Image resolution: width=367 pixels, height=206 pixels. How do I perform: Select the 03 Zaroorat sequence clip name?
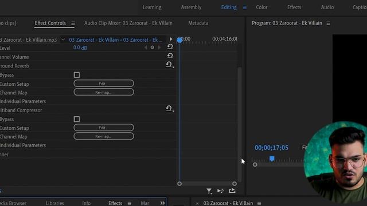click(115, 40)
